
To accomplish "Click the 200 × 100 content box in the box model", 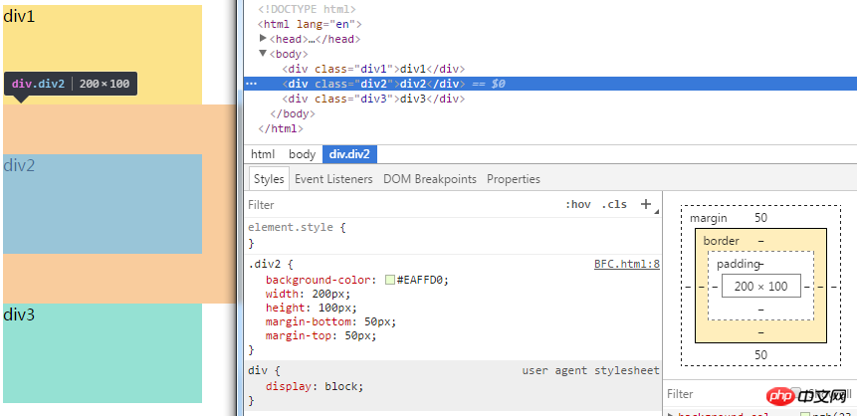I will pos(760,287).
